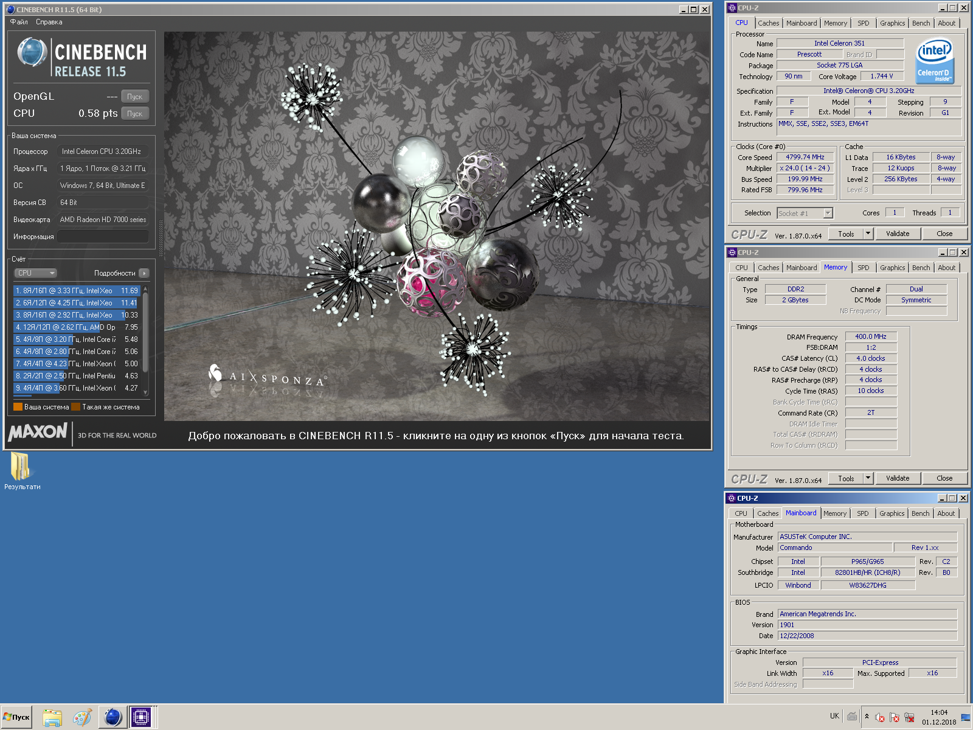Open the SPD tab in top CPU-Z

click(864, 23)
